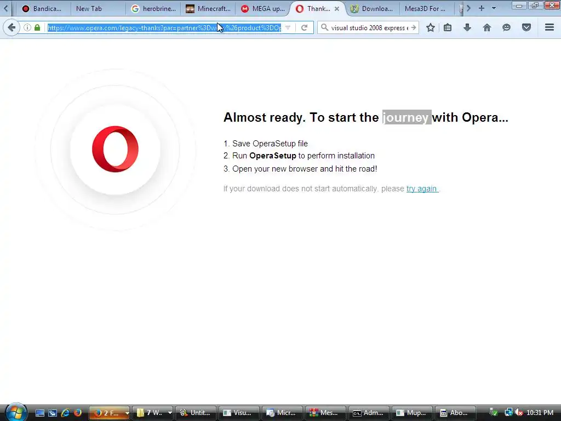Save page to Pocket
561x421 pixels.
pyautogui.click(x=526, y=27)
